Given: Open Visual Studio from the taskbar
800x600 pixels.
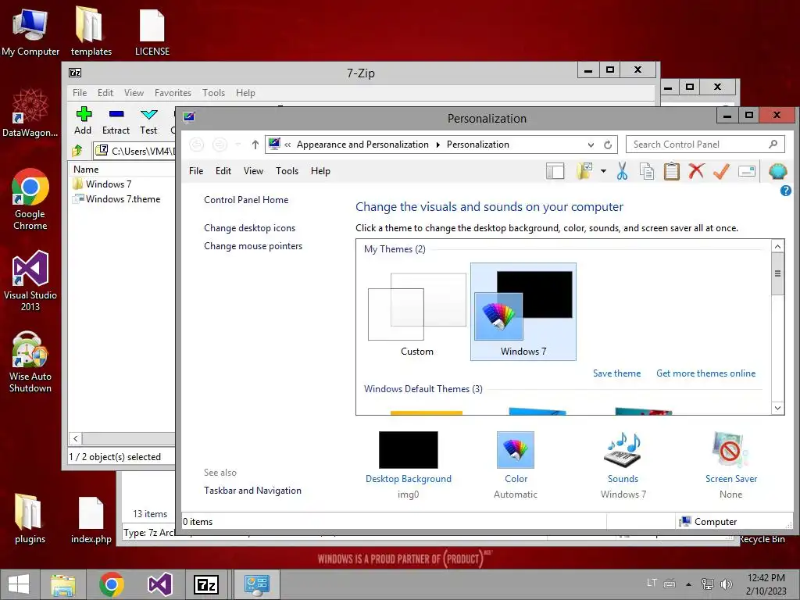Looking at the screenshot, I should 159,584.
